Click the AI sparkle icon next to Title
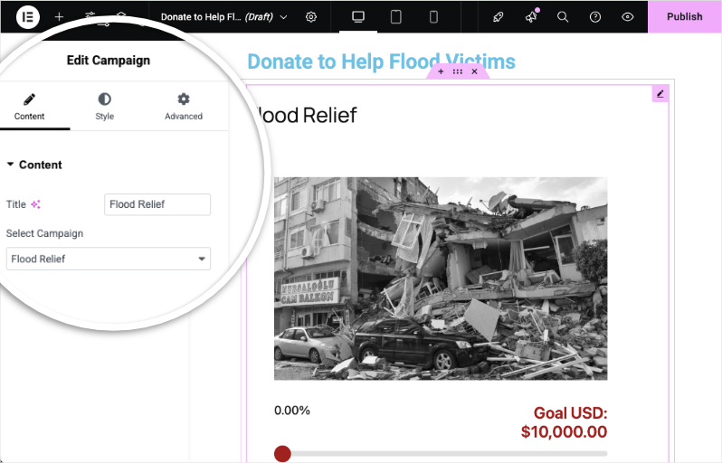Image resolution: width=722 pixels, height=463 pixels. tap(35, 204)
